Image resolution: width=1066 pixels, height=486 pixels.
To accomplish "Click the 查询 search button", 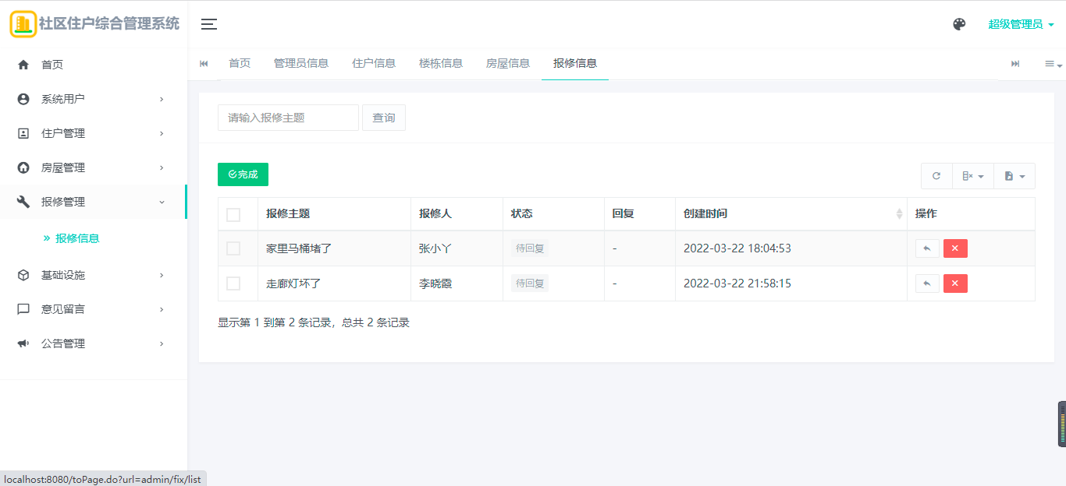I will click(384, 118).
